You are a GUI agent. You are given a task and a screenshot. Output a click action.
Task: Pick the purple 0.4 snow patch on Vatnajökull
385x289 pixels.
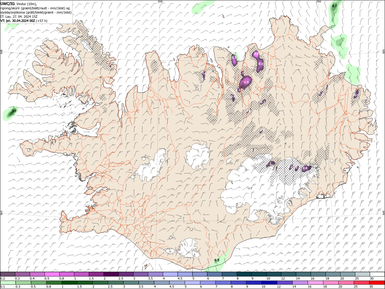click(306, 168)
